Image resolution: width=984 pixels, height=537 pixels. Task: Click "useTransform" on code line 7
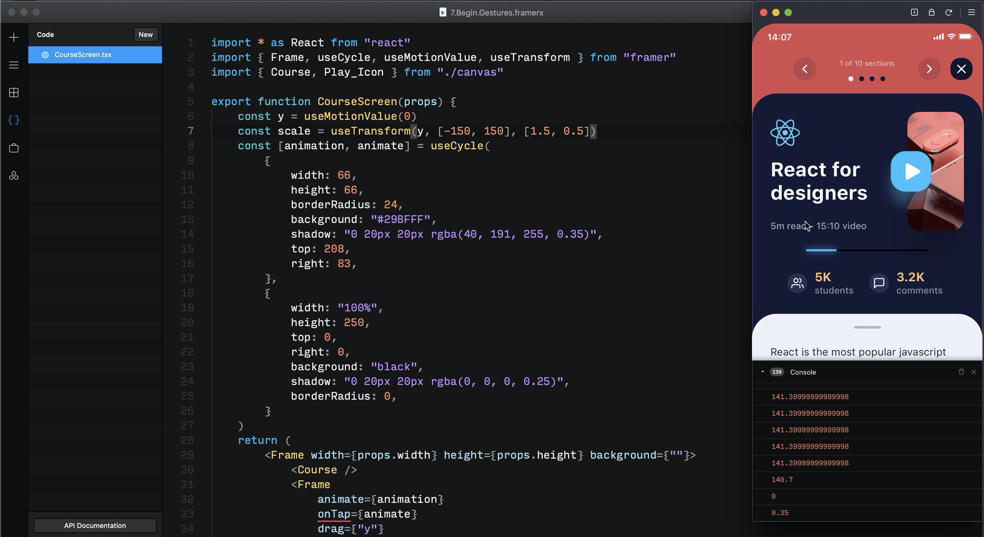click(x=370, y=131)
